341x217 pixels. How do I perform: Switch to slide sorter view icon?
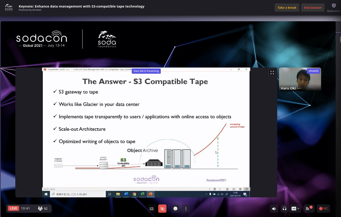click(234, 189)
